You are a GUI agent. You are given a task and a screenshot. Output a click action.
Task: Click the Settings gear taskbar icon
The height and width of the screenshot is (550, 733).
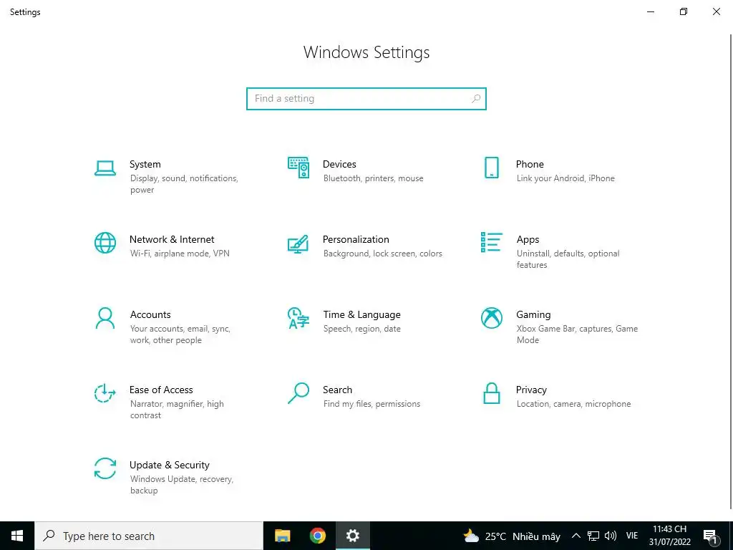352,536
